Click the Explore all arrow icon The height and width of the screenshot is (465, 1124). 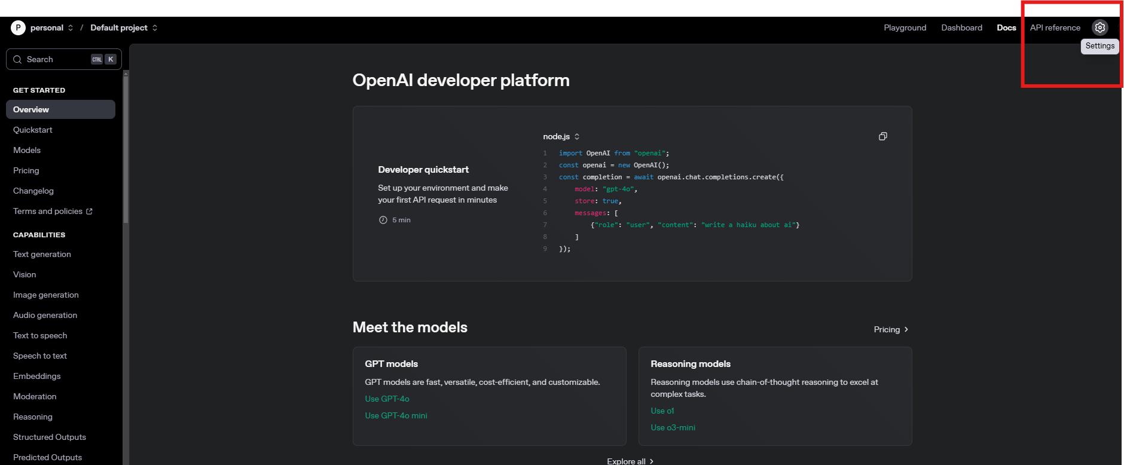pos(651,461)
